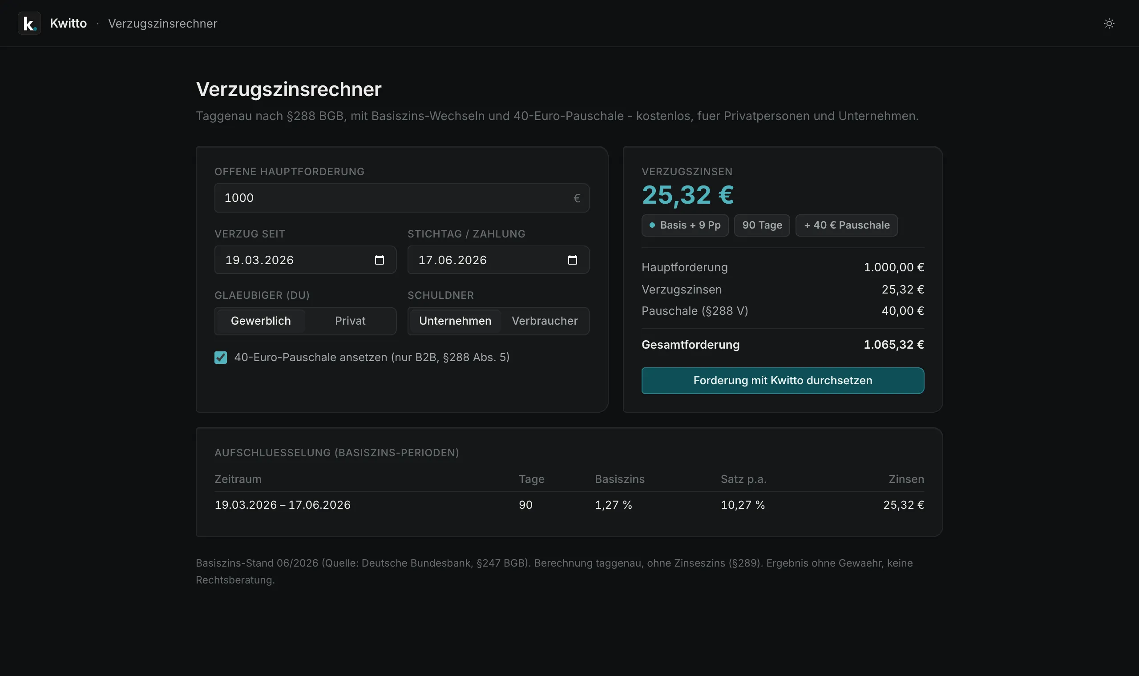Click the Gesamtforderung total 1.065,32 €

(x=894, y=345)
